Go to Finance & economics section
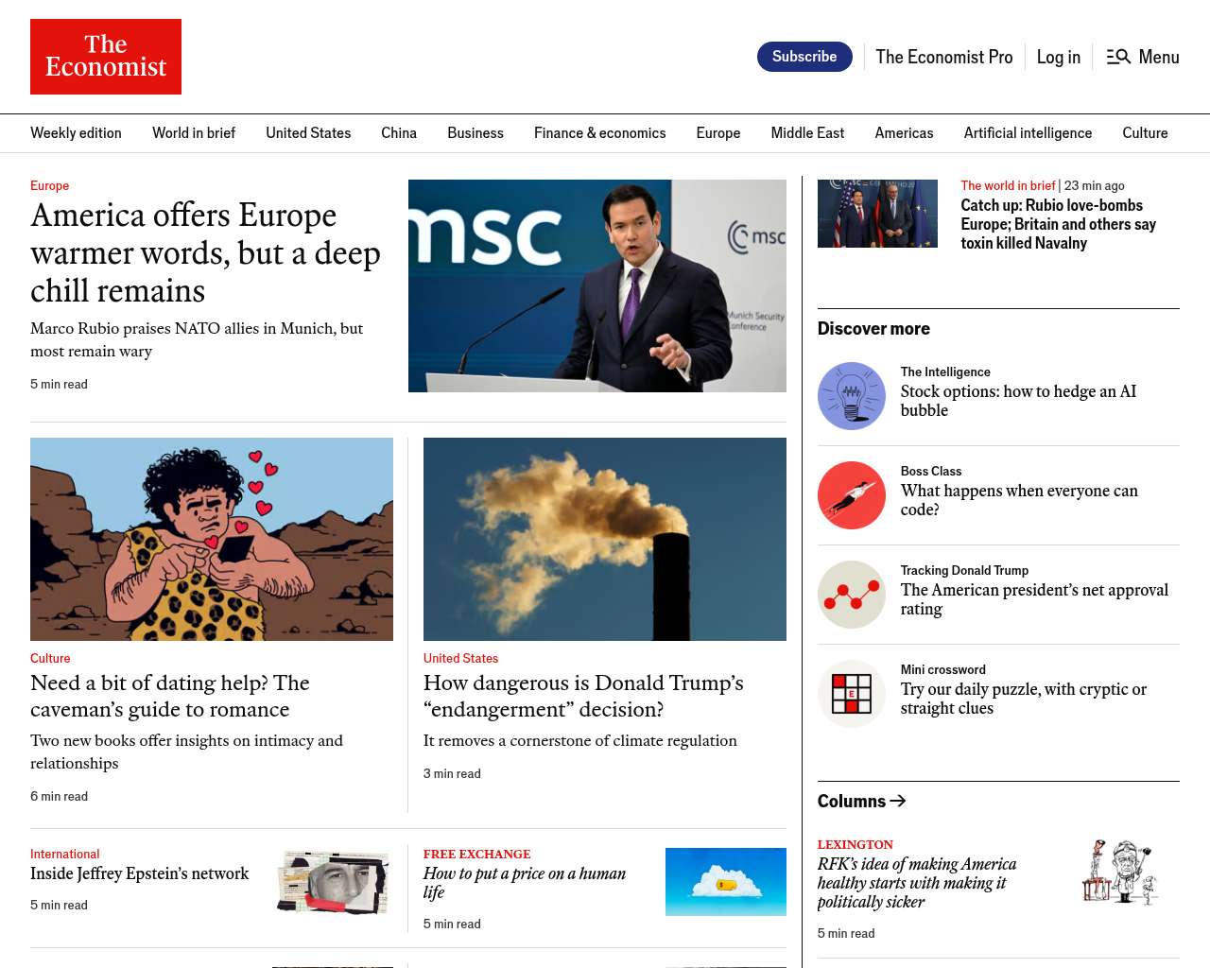Viewport: 1210px width, 968px height. coord(599,133)
